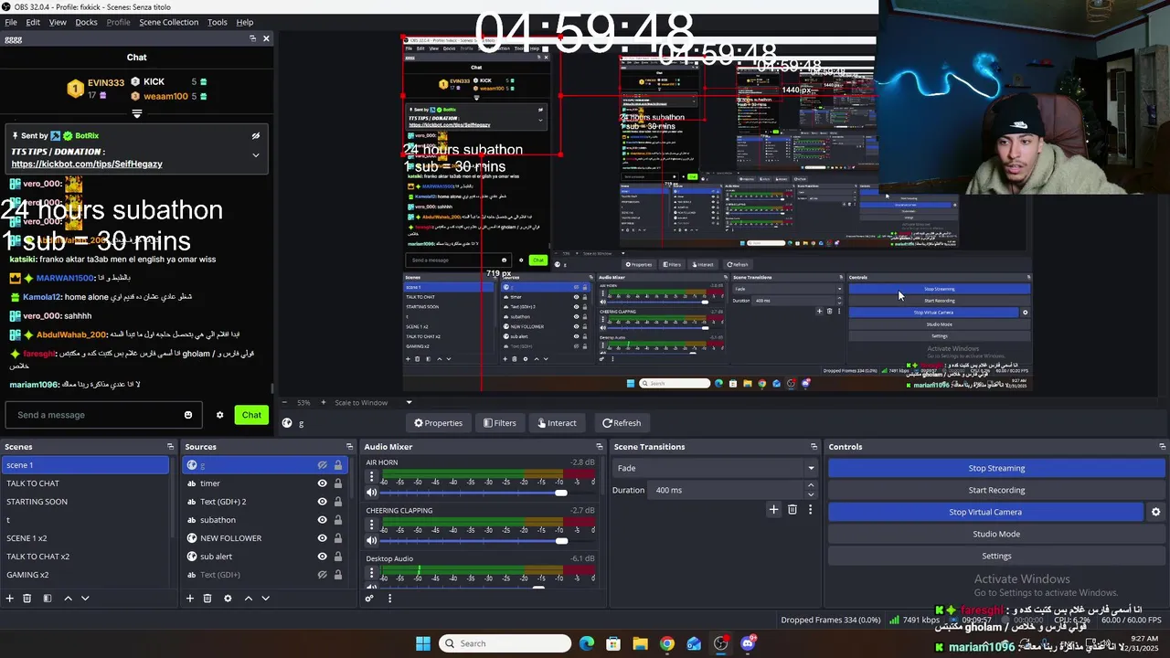Open the Scene Collection menu
1170x658 pixels.
coord(168,22)
